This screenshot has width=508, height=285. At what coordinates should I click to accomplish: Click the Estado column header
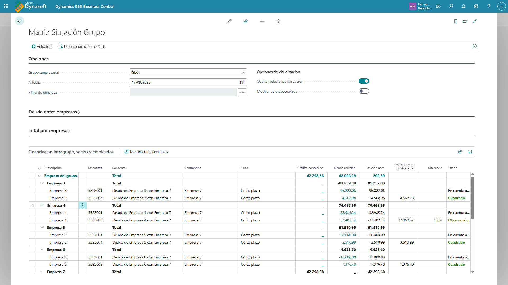(x=452, y=168)
